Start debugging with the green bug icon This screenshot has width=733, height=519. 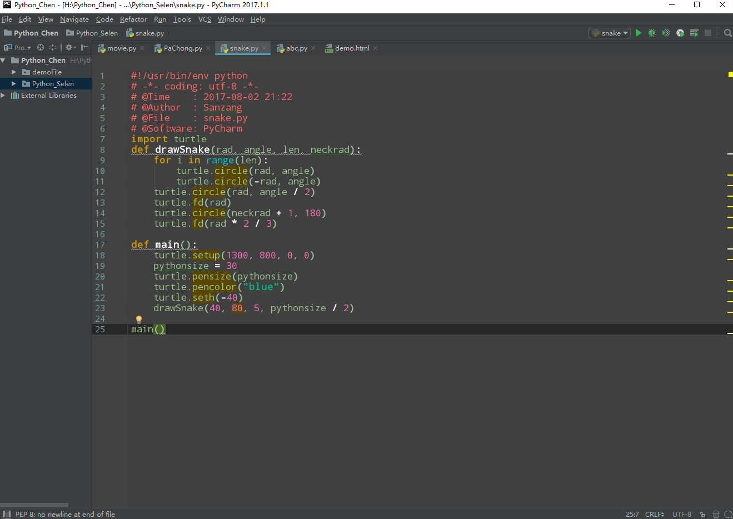(x=652, y=33)
